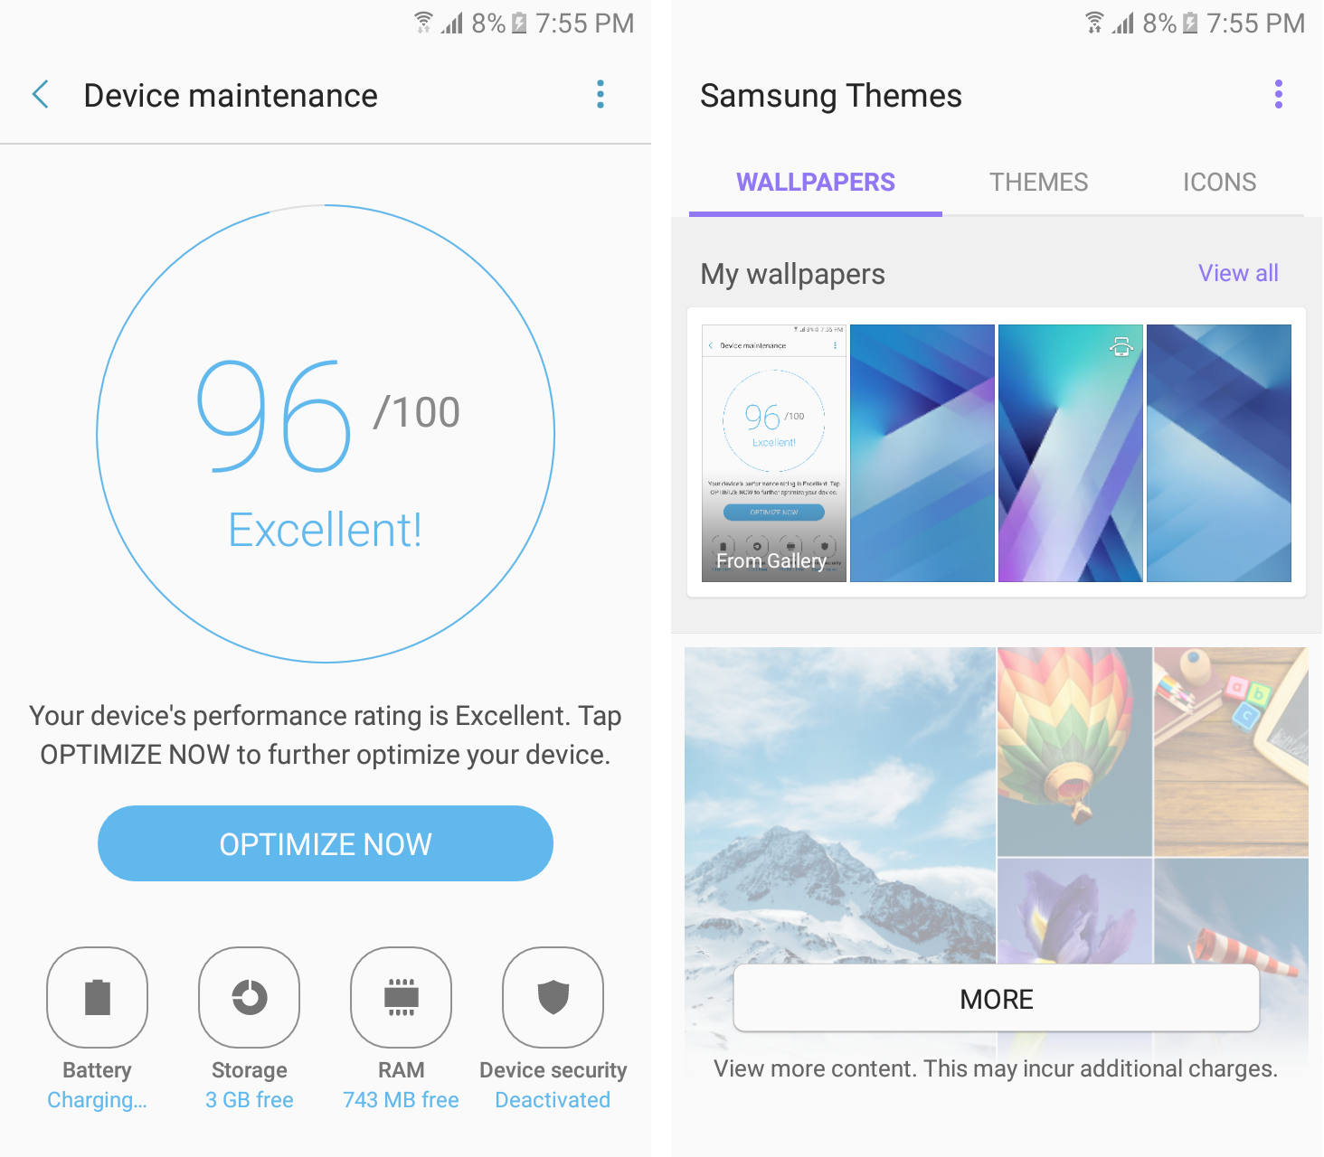
Task: Open the RAM chip icon
Action: [x=401, y=997]
